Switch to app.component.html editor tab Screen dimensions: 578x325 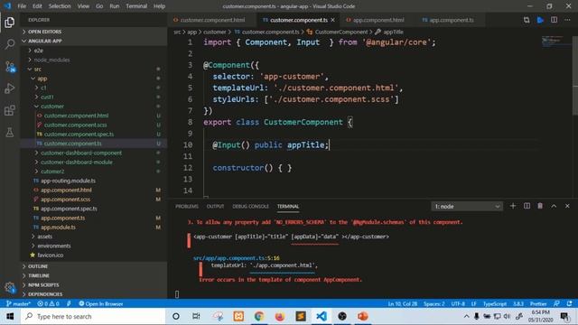[378, 20]
